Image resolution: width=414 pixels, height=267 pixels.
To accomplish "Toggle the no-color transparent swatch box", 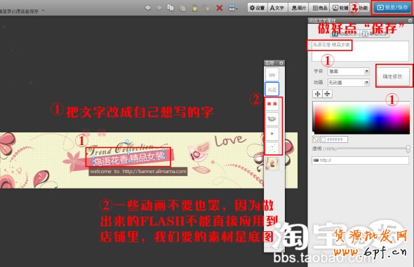I will pyautogui.click(x=316, y=139).
